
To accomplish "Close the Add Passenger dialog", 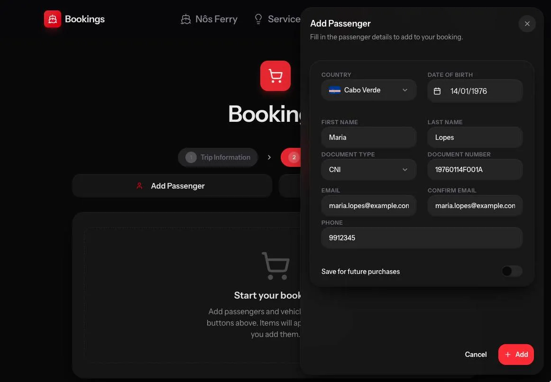I will coord(527,24).
